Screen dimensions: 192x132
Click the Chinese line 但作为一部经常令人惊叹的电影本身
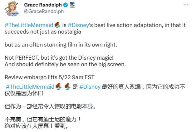pos(50,107)
